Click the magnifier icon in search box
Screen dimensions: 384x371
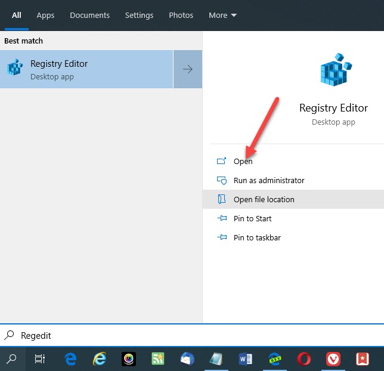tap(10, 335)
